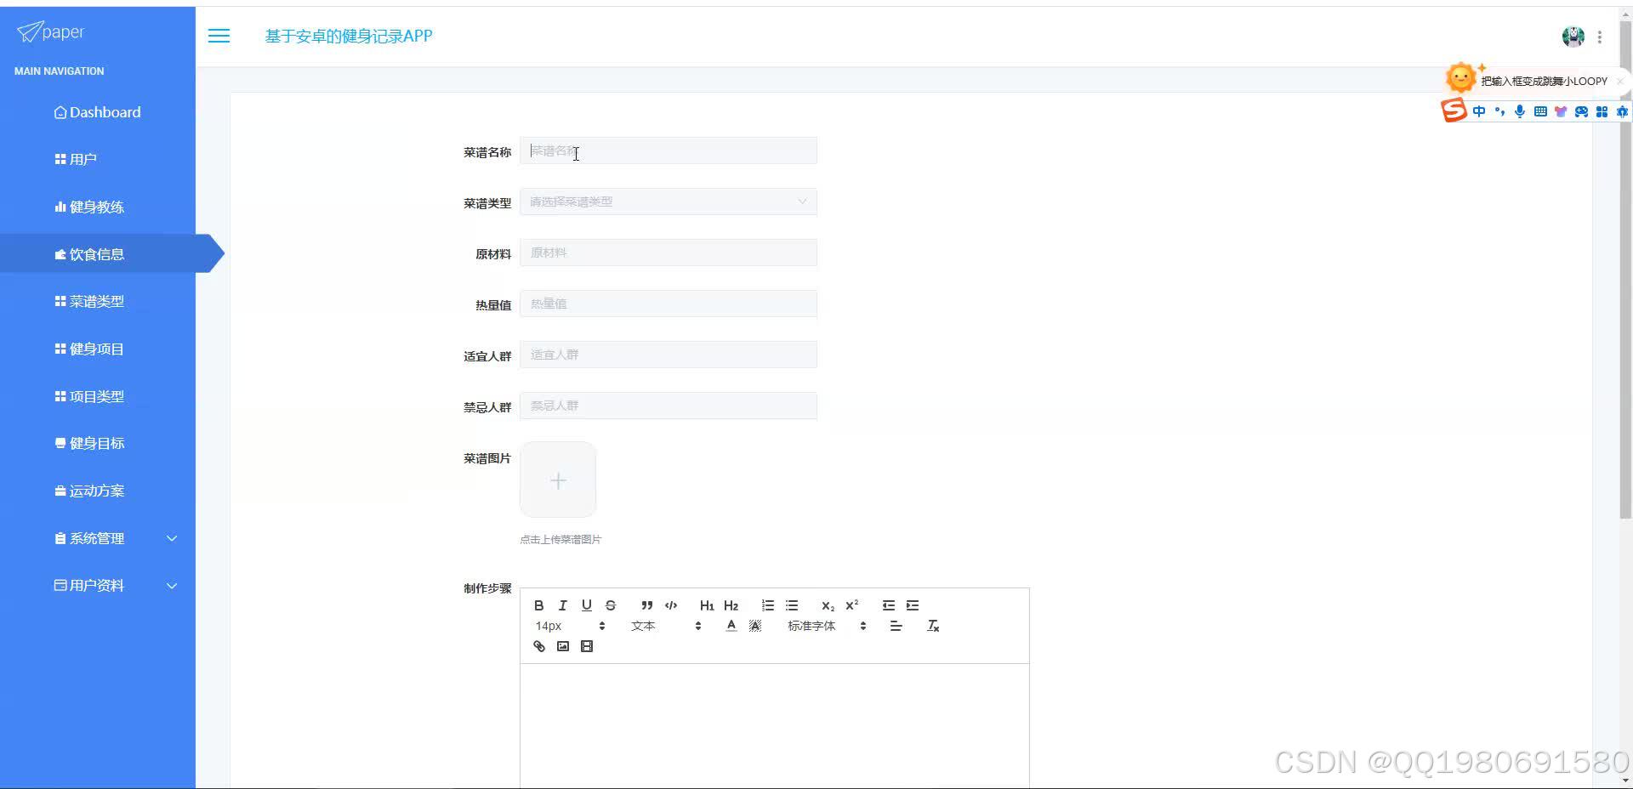
Task: Open the Sogou soft keyboard
Action: (x=1539, y=111)
